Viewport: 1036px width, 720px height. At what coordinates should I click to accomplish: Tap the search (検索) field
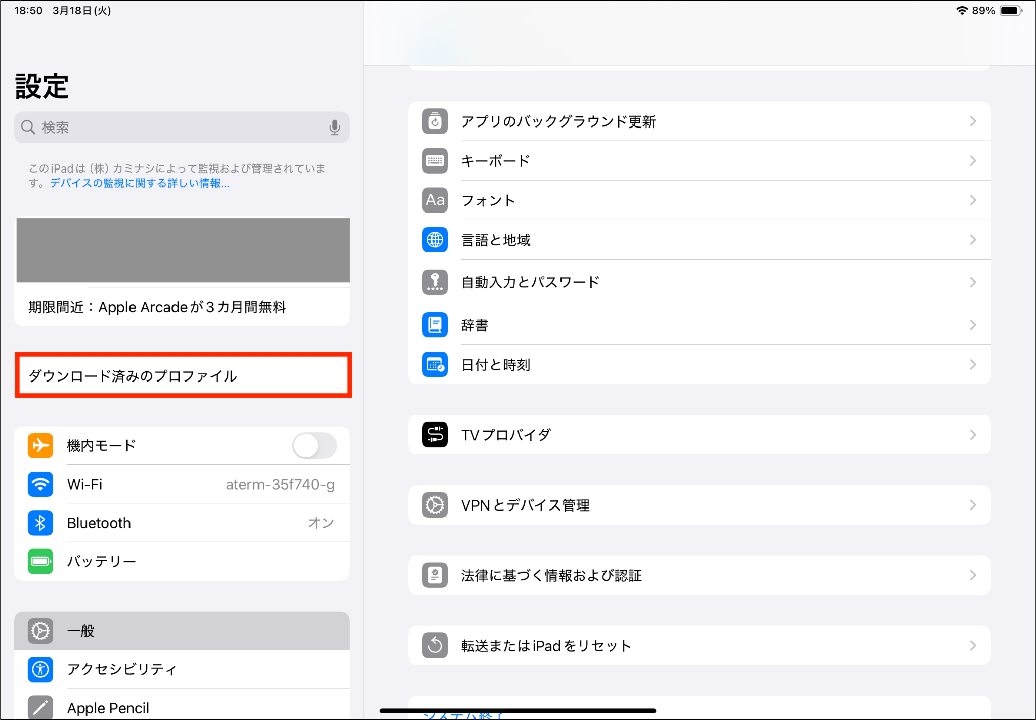click(177, 128)
